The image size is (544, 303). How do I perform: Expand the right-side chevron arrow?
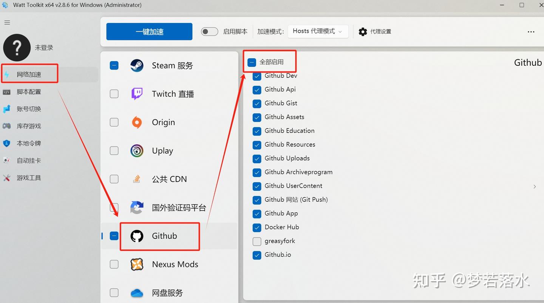point(535,187)
